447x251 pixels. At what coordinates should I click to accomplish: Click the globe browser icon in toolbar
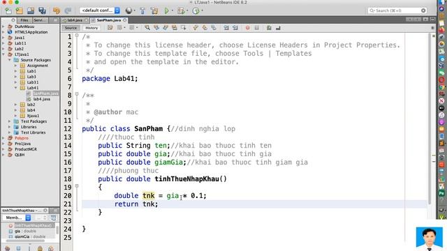tap(129, 10)
